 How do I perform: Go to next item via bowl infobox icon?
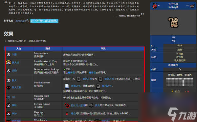pyautogui.click(x=192, y=6)
